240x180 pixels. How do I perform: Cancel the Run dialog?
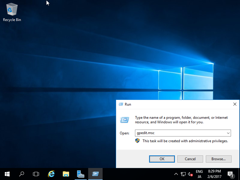pyautogui.click(x=190, y=159)
